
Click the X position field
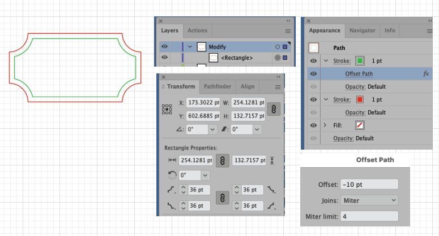click(x=203, y=103)
